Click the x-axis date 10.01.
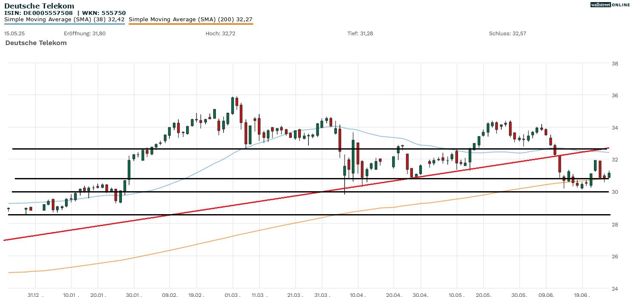Viewport: 633px width, 297px height. [71, 294]
